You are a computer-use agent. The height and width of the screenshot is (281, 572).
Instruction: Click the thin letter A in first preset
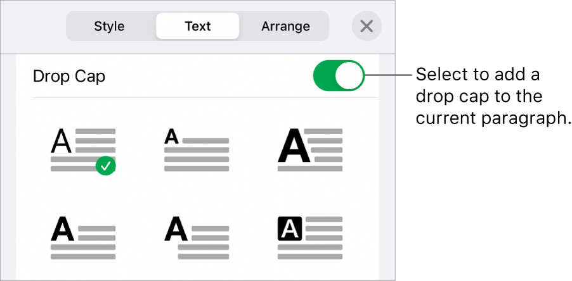tap(61, 142)
